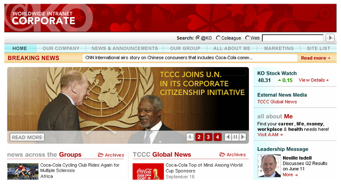
Task: Click Read more on breaking news
Action: [x=316, y=58]
